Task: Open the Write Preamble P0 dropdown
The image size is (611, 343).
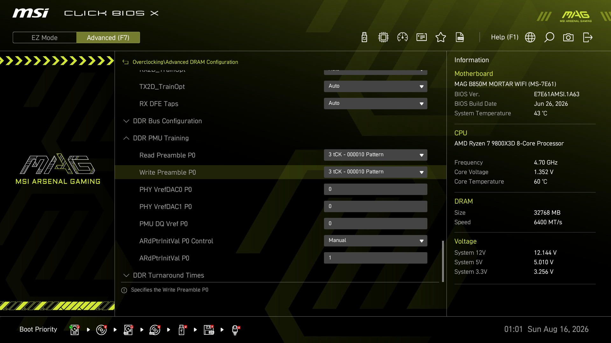Action: click(x=376, y=172)
